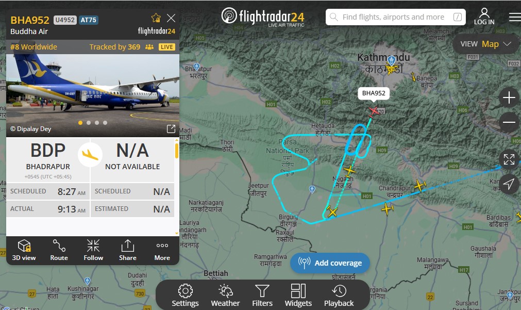Click the Find flights search field
Image resolution: width=521 pixels, height=310 pixels.
click(395, 17)
